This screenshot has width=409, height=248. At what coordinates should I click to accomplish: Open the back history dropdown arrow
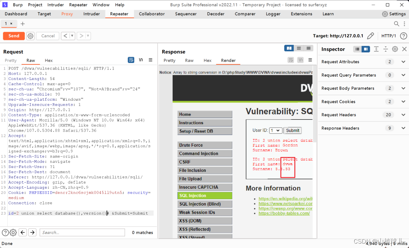coord(72,36)
